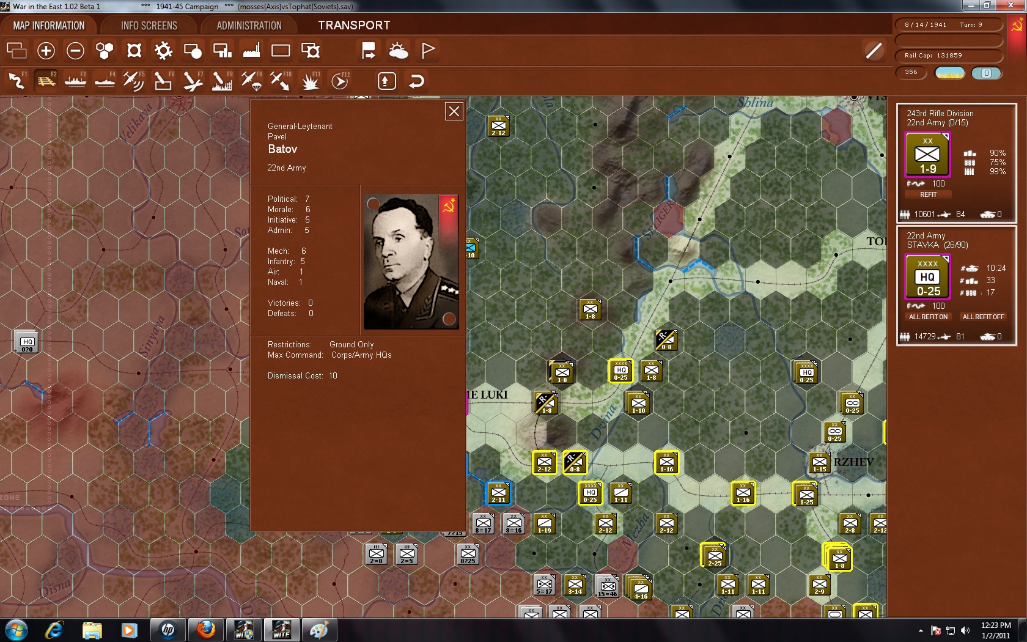Click the ALL REFIT OFF button
Screen dimensions: 1027x642
[x=983, y=317]
